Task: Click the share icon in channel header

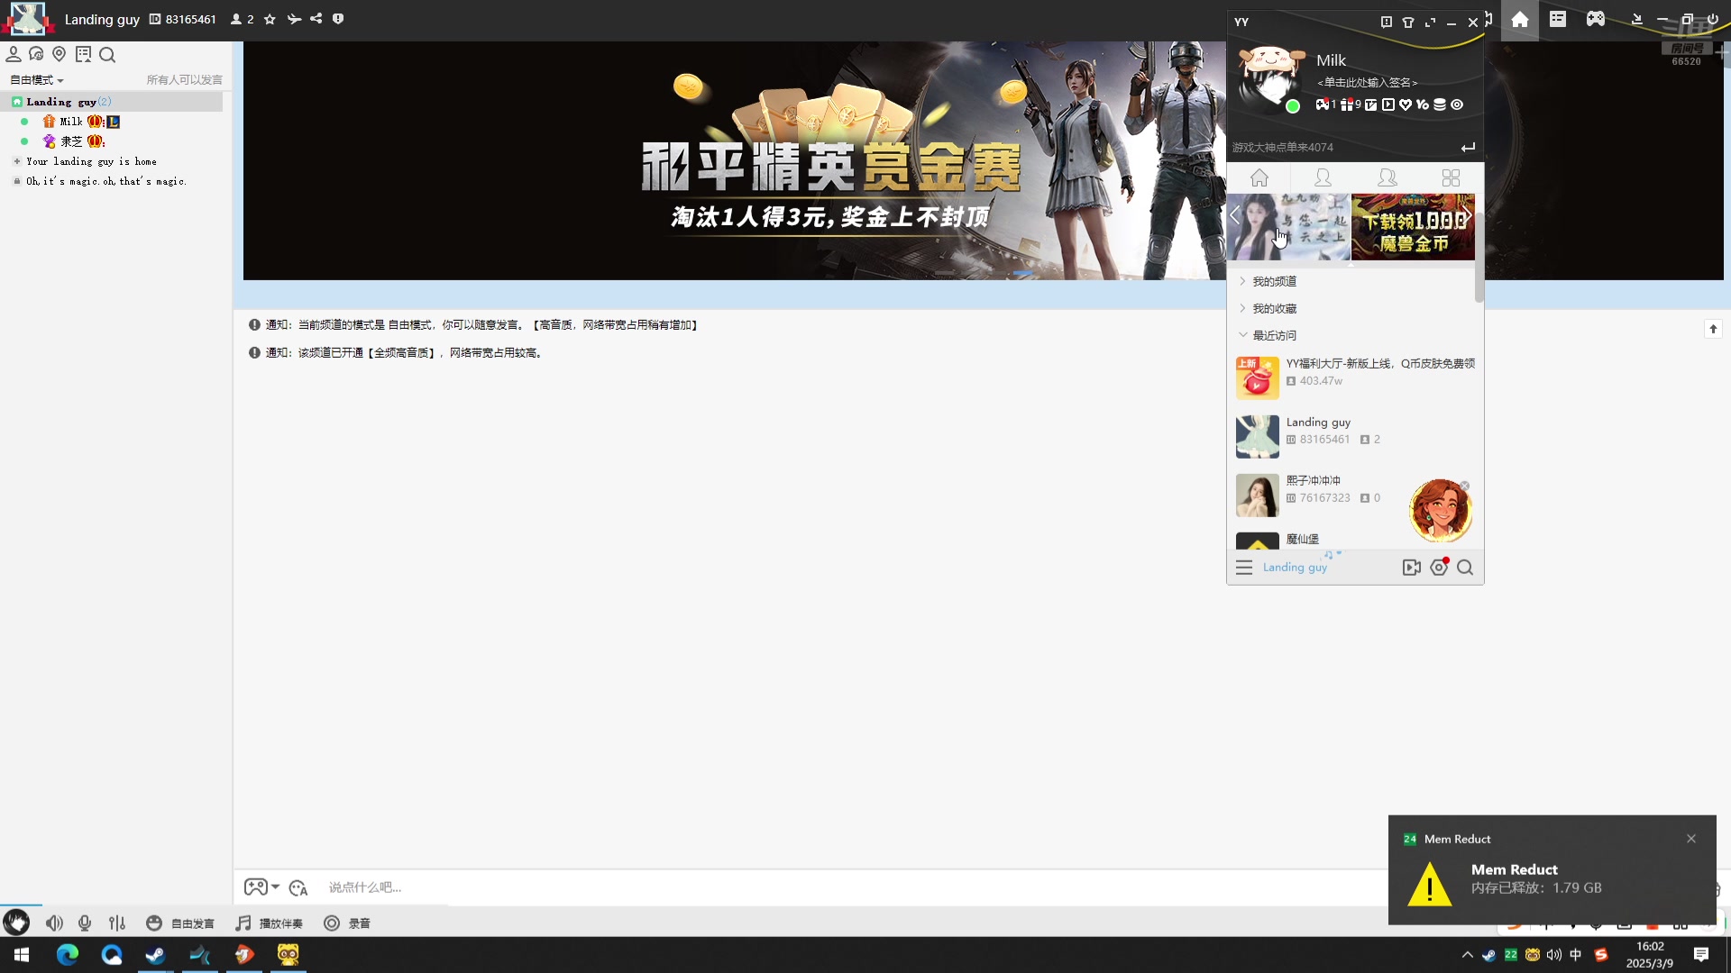Action: [316, 19]
